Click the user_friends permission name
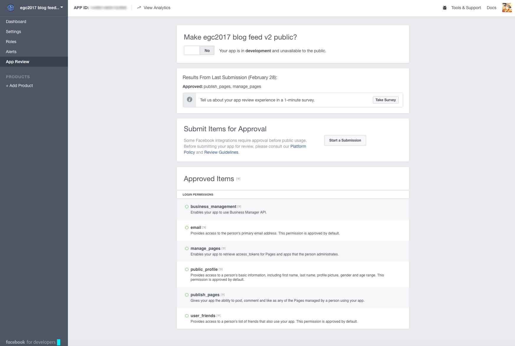Image resolution: width=515 pixels, height=346 pixels. (203, 316)
